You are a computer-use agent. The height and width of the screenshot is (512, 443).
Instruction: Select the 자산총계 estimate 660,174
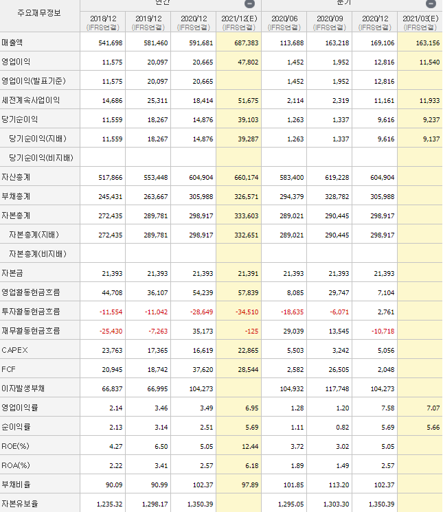(247, 178)
